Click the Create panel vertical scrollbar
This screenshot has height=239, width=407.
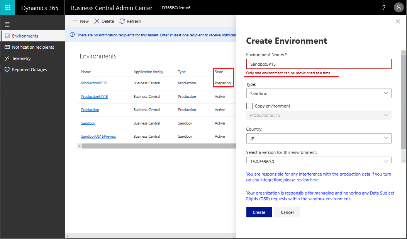pyautogui.click(x=404, y=102)
